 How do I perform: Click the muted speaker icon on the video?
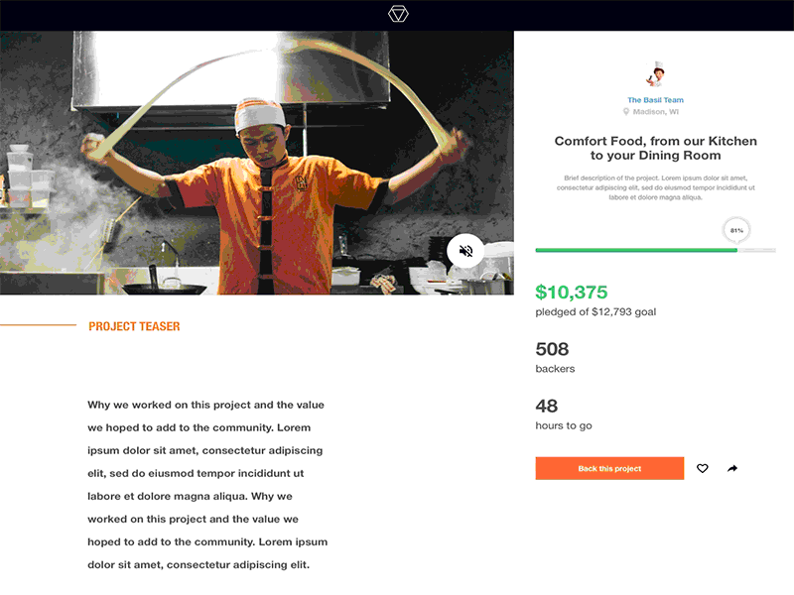pos(464,251)
